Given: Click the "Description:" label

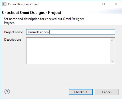Looking at the screenshot, I should coord(12,40).
